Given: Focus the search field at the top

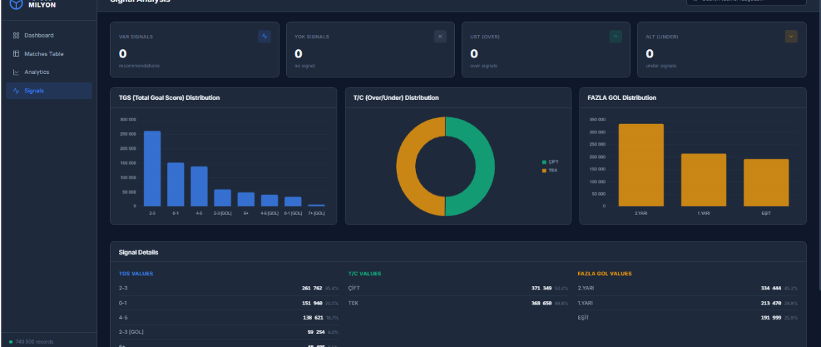Looking at the screenshot, I should point(750,1).
